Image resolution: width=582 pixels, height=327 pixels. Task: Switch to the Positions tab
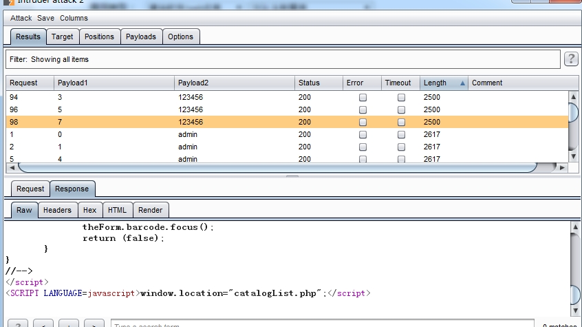pyautogui.click(x=99, y=36)
